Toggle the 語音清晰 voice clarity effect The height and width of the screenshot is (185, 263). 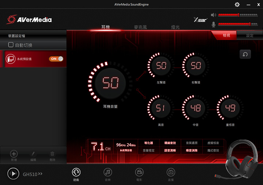point(170,150)
